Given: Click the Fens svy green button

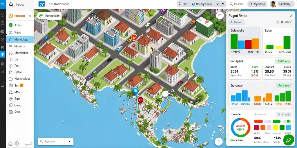Looking at the screenshot, I should (284, 86).
